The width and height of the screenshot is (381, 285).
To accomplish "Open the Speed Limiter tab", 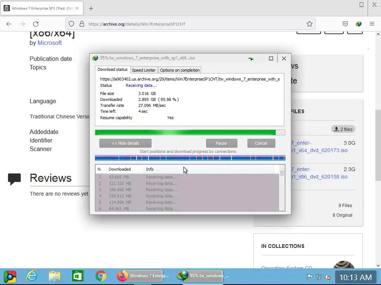I will [144, 70].
